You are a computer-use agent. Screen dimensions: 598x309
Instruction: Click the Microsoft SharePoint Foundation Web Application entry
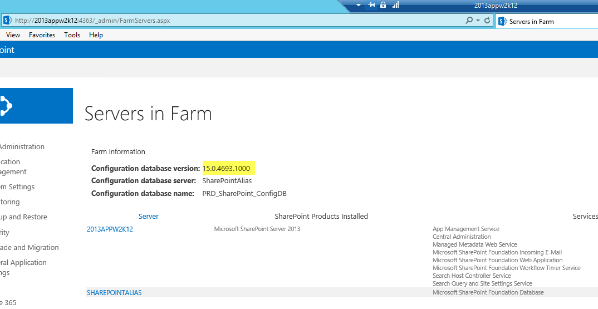(x=497, y=260)
